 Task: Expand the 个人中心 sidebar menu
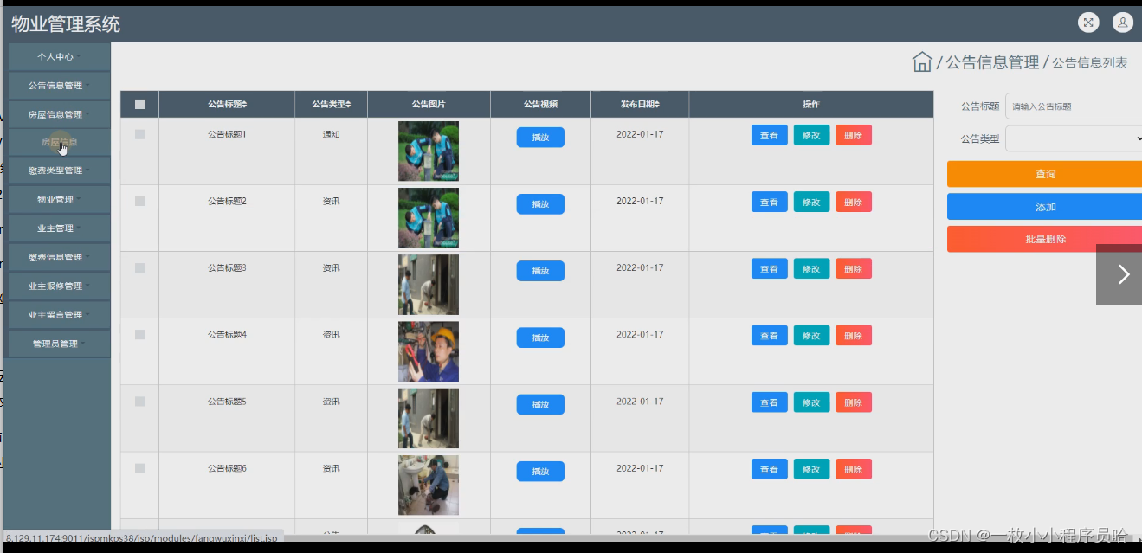(59, 57)
